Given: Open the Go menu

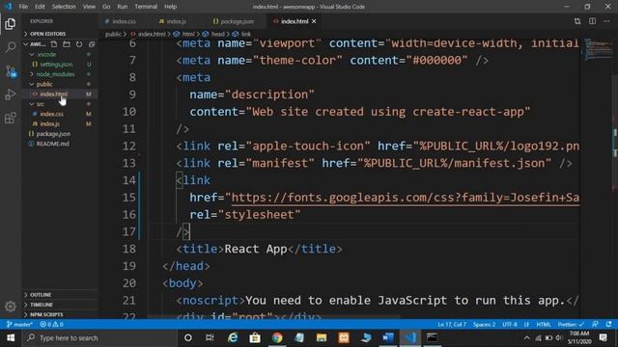Looking at the screenshot, I should 106,7.
